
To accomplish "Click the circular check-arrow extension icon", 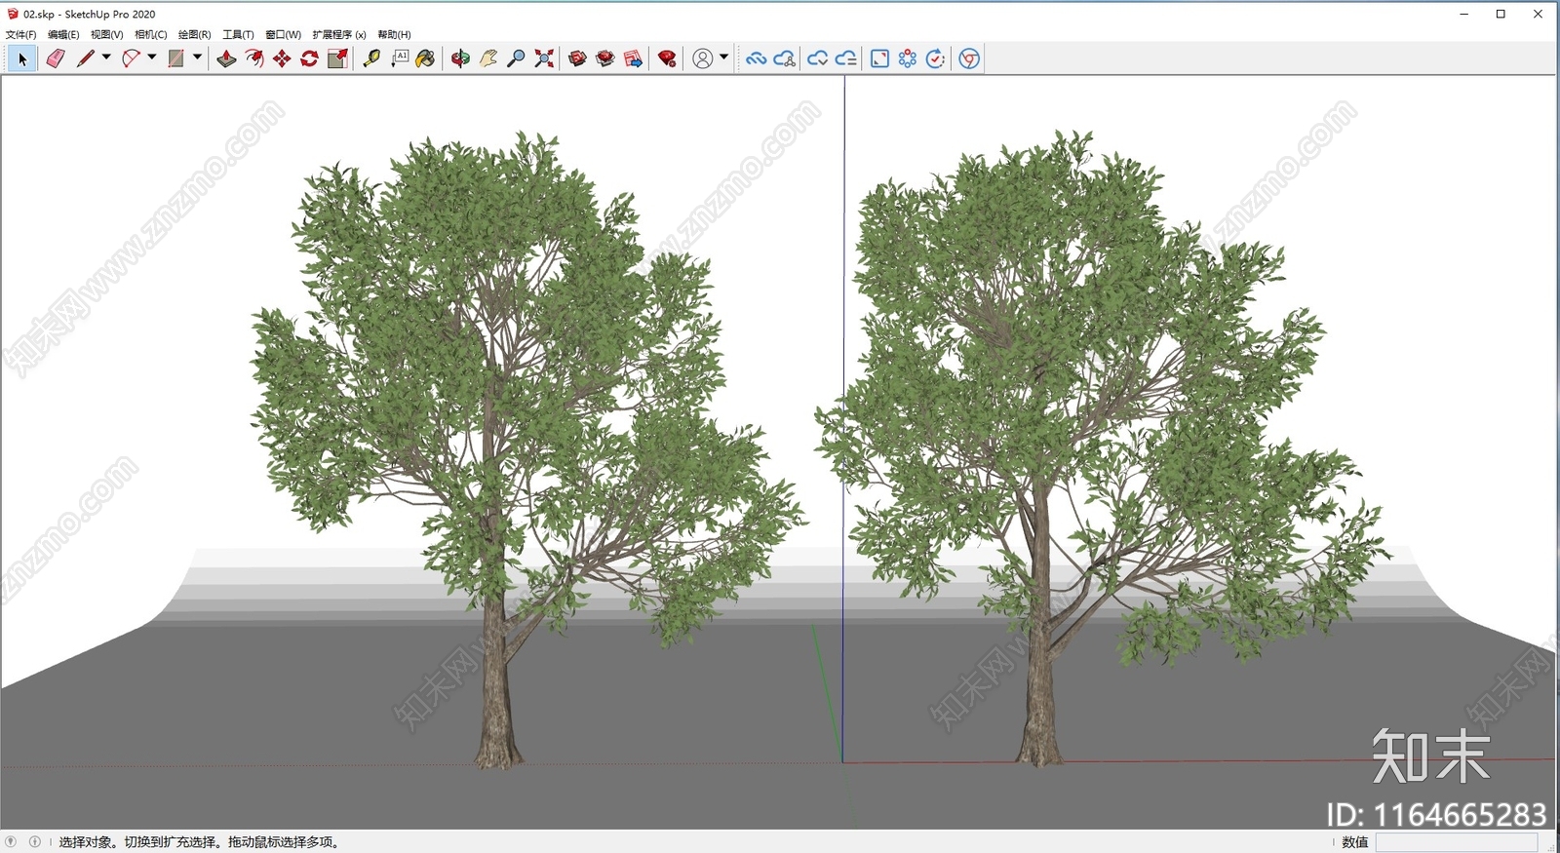I will (x=935, y=59).
